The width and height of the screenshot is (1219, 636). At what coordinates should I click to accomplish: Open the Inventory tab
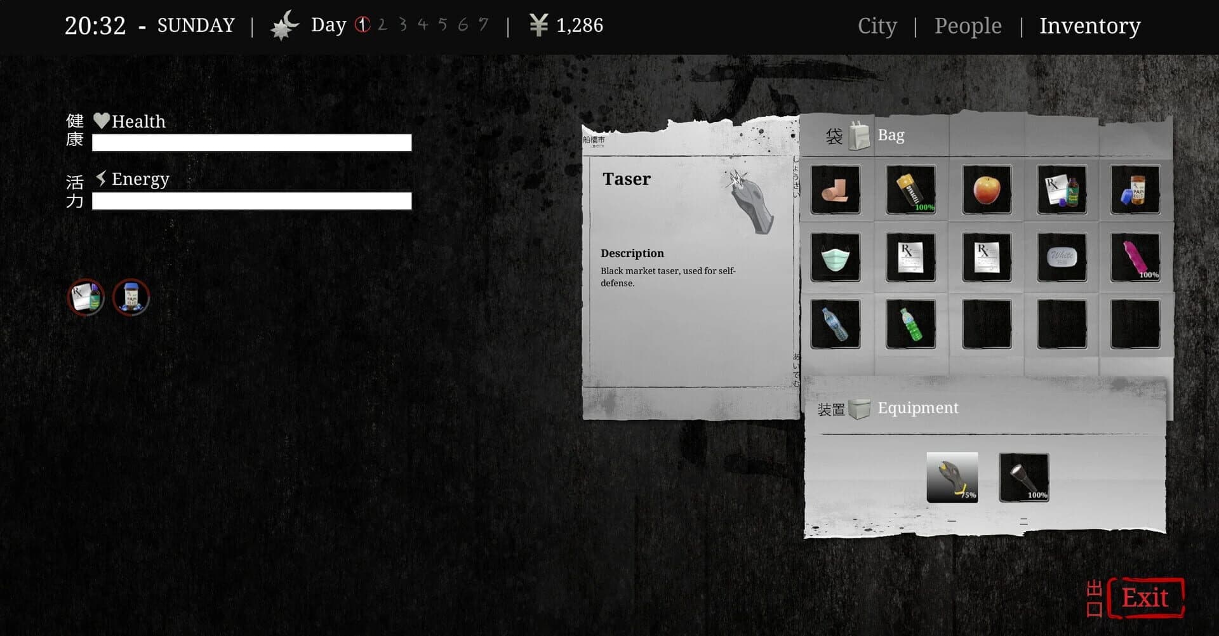point(1089,25)
